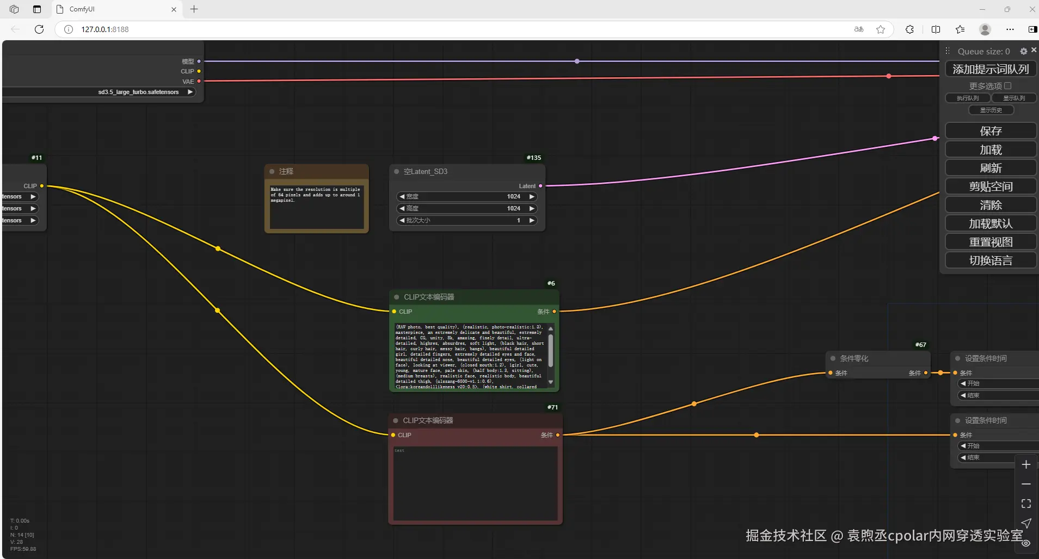Image resolution: width=1039 pixels, height=559 pixels.
Task: Fit the workflow to view
Action: [x=1026, y=504]
